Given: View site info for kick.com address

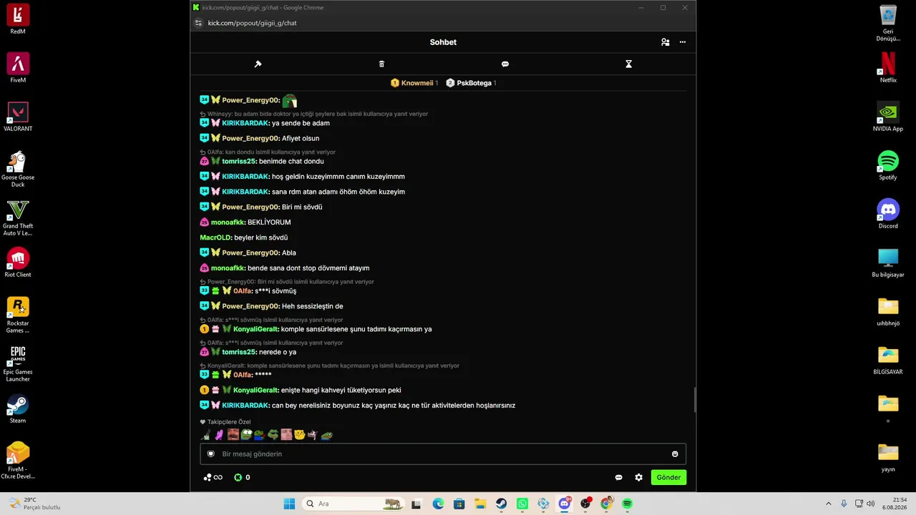Looking at the screenshot, I should pyautogui.click(x=199, y=23).
